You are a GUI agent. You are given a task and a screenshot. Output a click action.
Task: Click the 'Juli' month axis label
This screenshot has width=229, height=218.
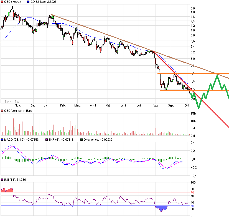click(139, 105)
